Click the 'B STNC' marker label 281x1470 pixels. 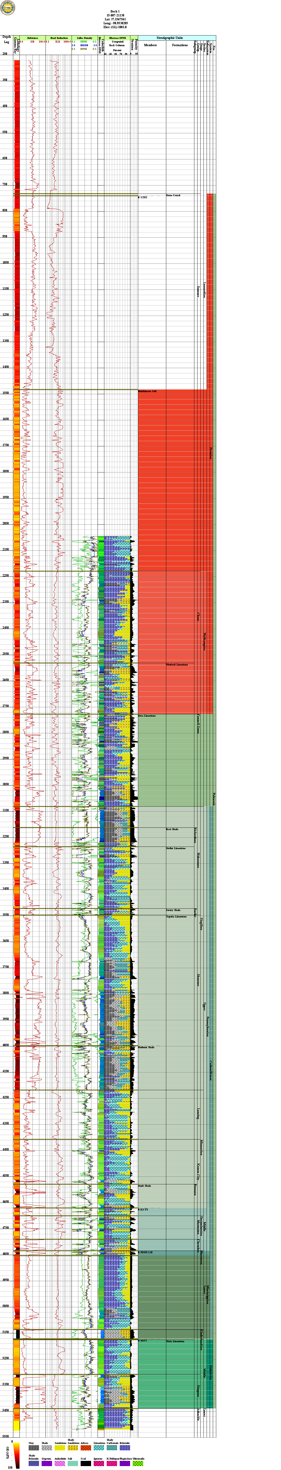(143, 197)
